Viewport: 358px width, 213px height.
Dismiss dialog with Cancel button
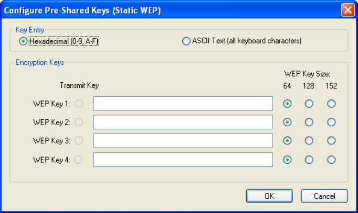[x=324, y=196]
